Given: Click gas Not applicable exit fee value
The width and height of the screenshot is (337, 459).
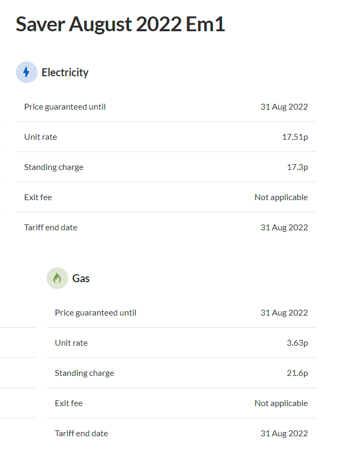Looking at the screenshot, I should coord(281,403).
